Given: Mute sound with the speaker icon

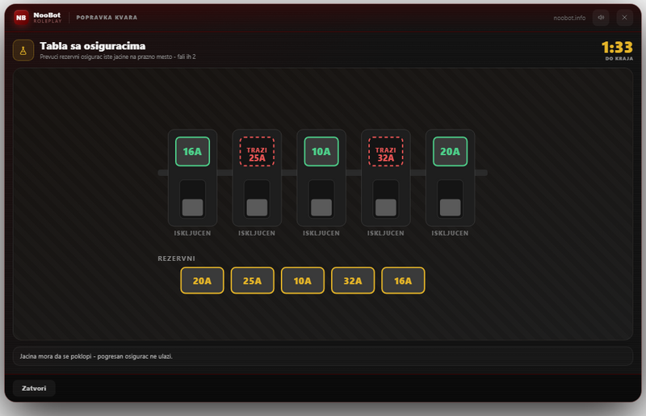Looking at the screenshot, I should (x=601, y=18).
